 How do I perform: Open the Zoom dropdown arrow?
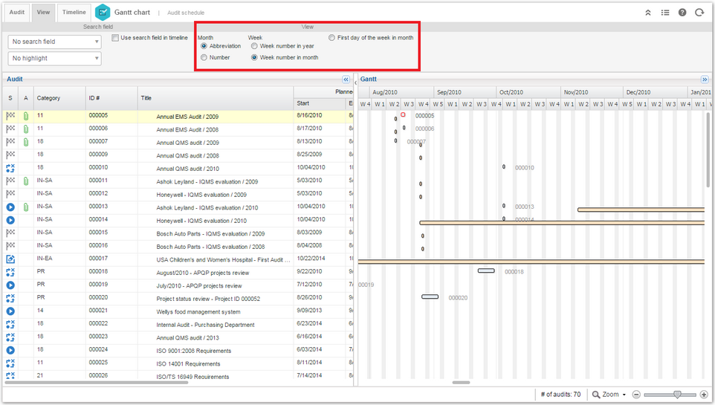[x=624, y=395]
